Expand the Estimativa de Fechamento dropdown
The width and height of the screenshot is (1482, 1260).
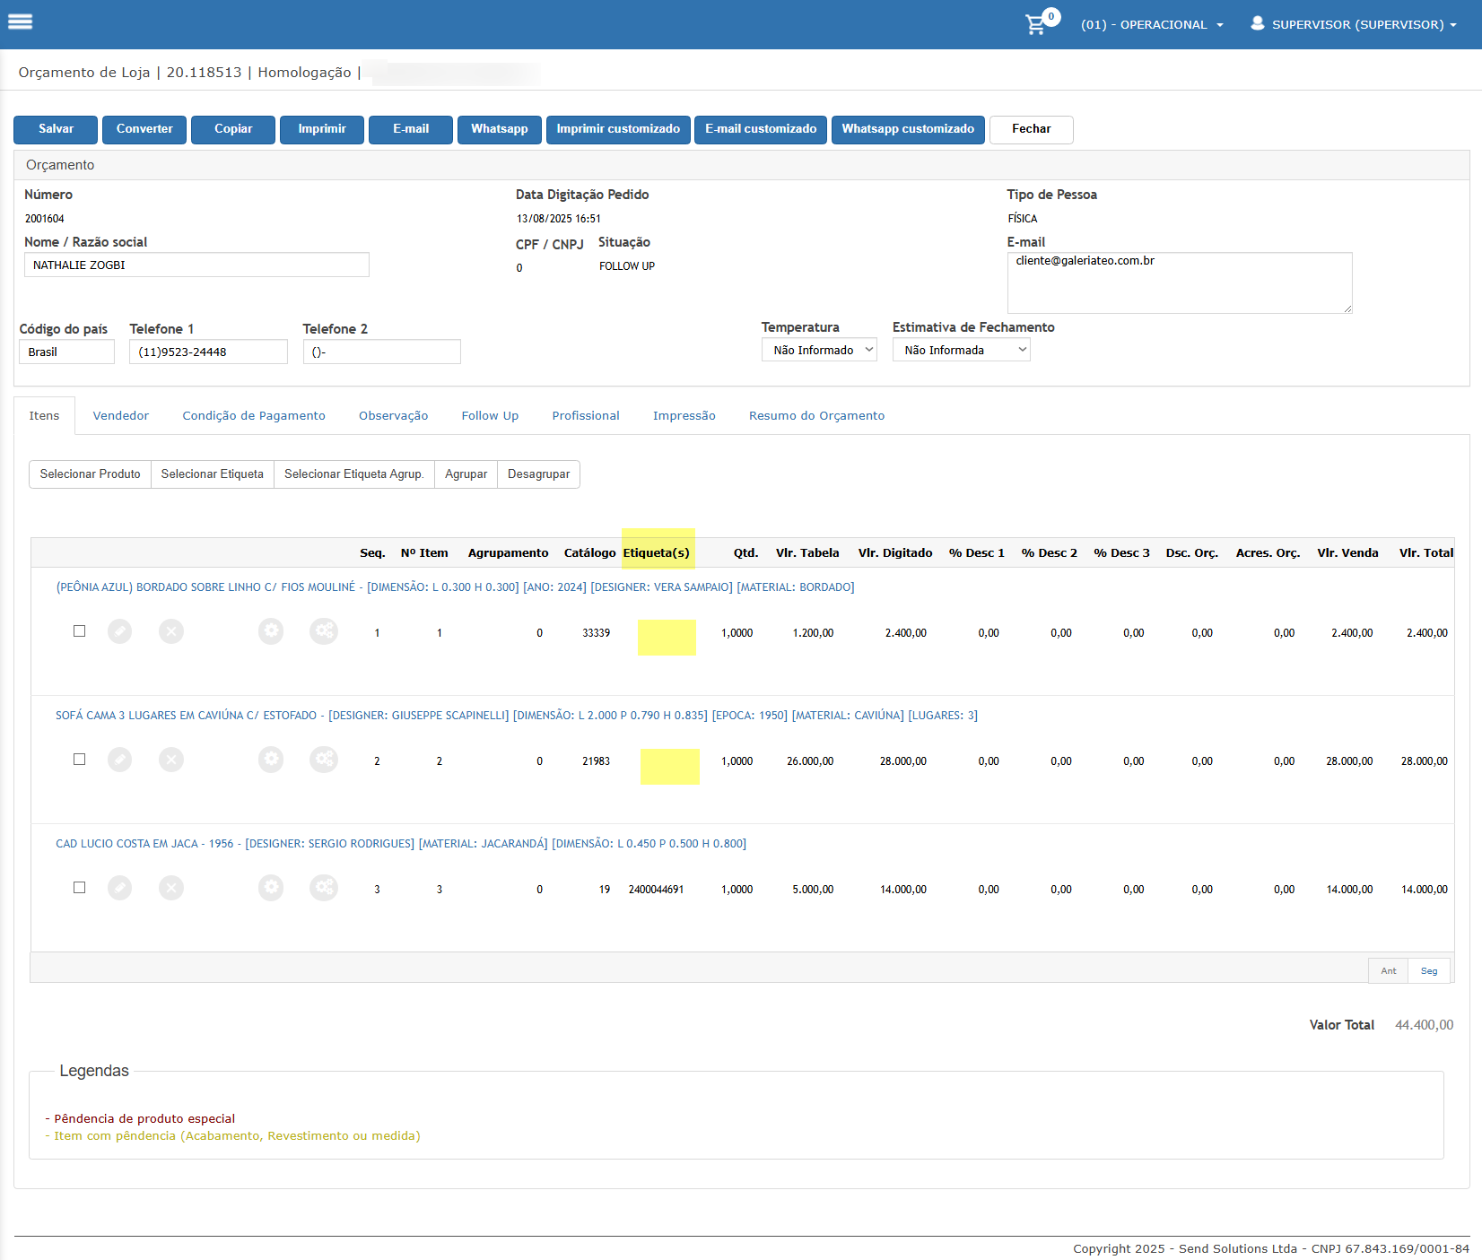[961, 351]
